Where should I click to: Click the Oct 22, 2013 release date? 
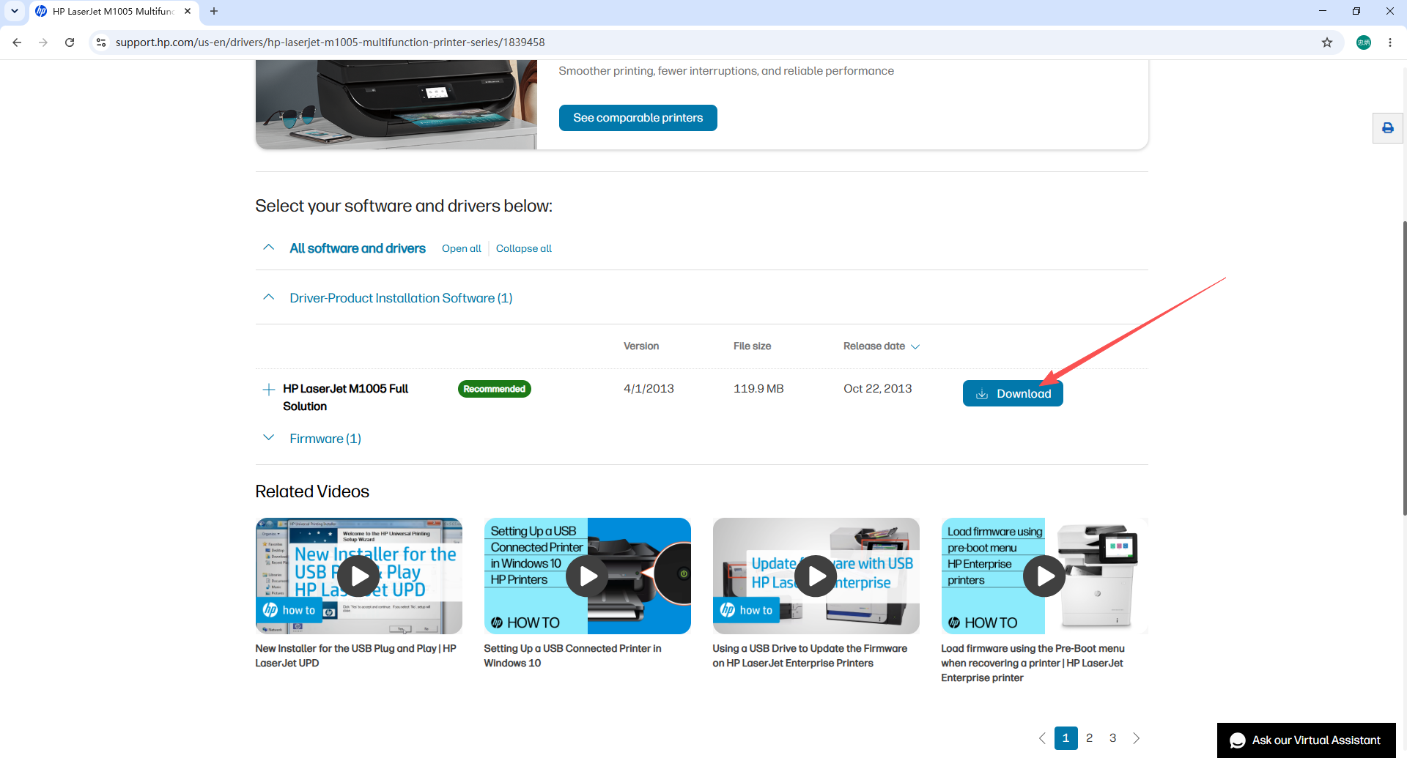[x=878, y=389]
